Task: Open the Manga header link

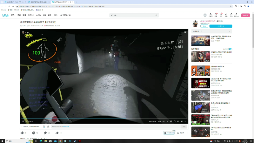Action: (44, 15)
